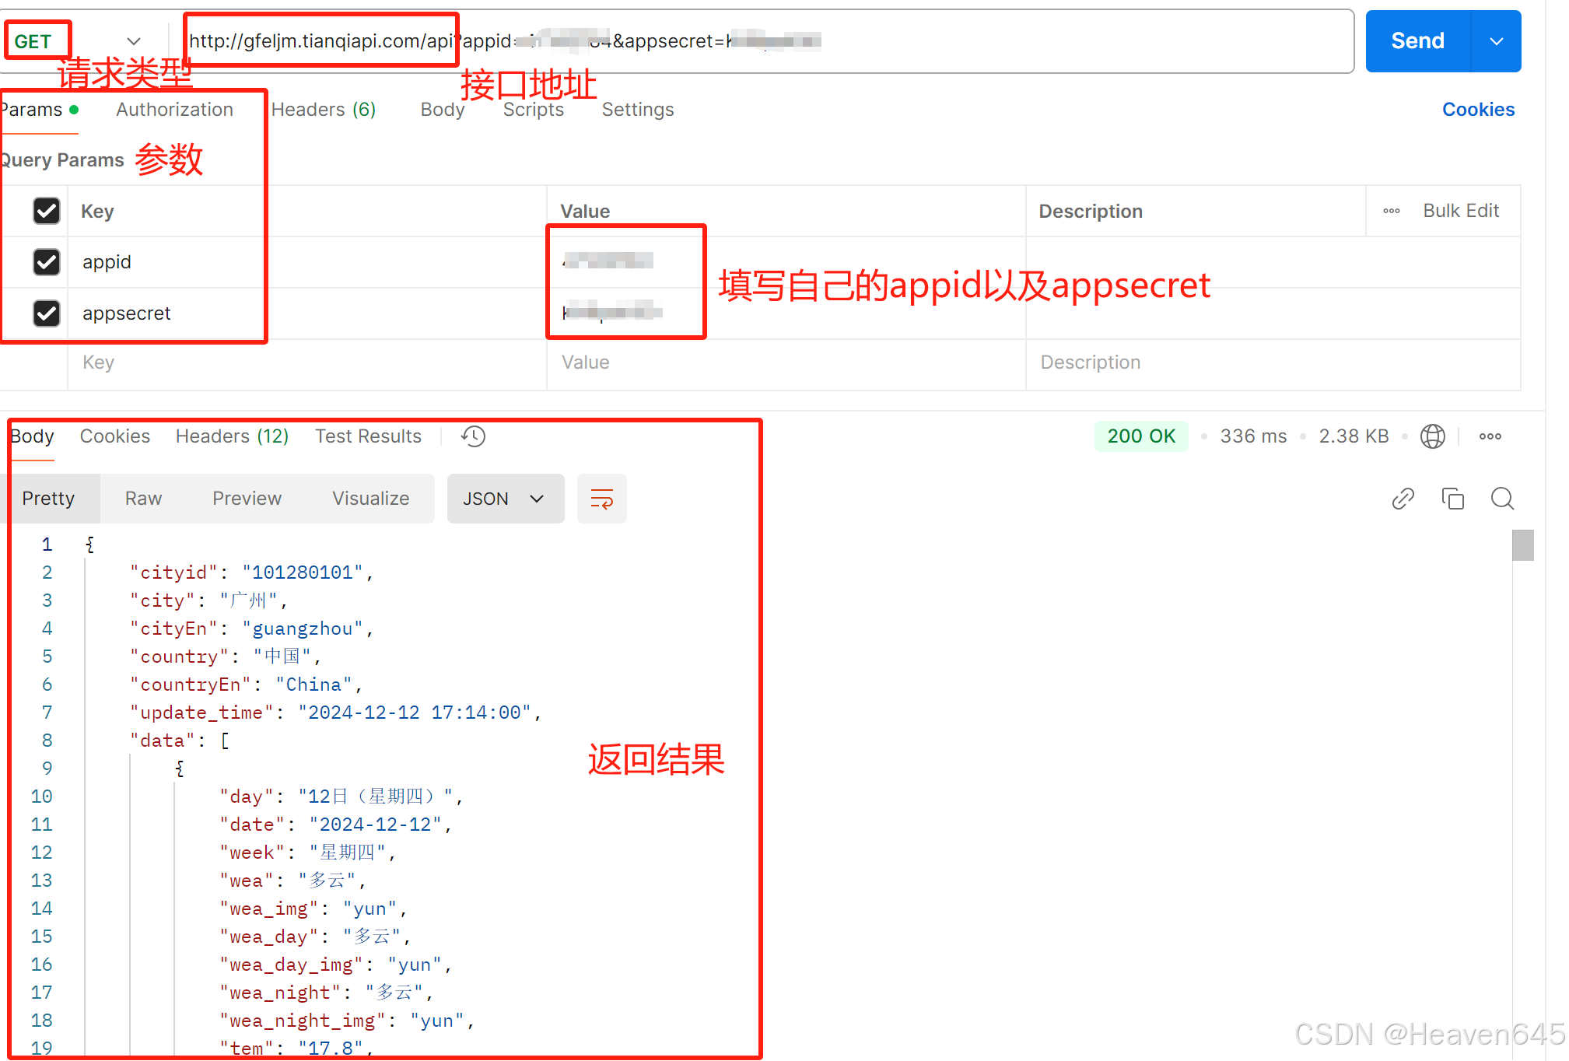
Task: Copy response body with copy icon
Action: 1452,499
